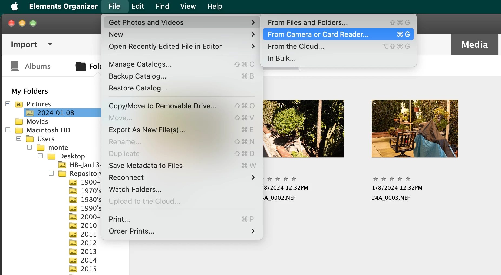Click the Import button
The image size is (501, 275).
click(24, 44)
